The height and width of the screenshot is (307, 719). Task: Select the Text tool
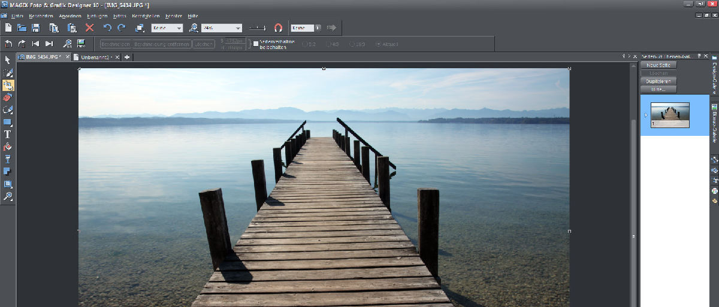tap(8, 135)
